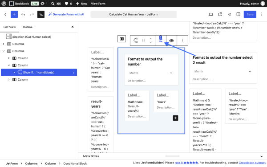Expand the Meta Boxes panel chevron
The height and width of the screenshot is (167, 267).
tap(262, 156)
